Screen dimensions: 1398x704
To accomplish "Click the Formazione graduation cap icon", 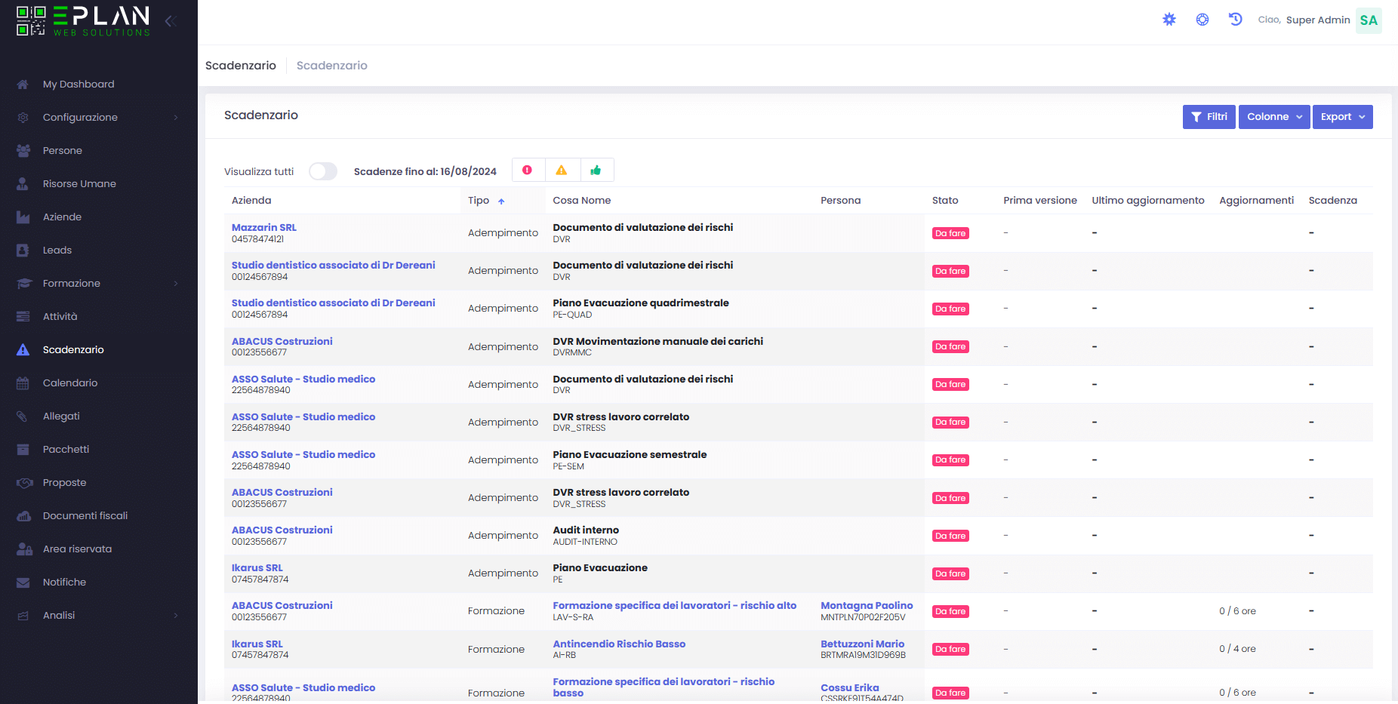I will coord(24,284).
